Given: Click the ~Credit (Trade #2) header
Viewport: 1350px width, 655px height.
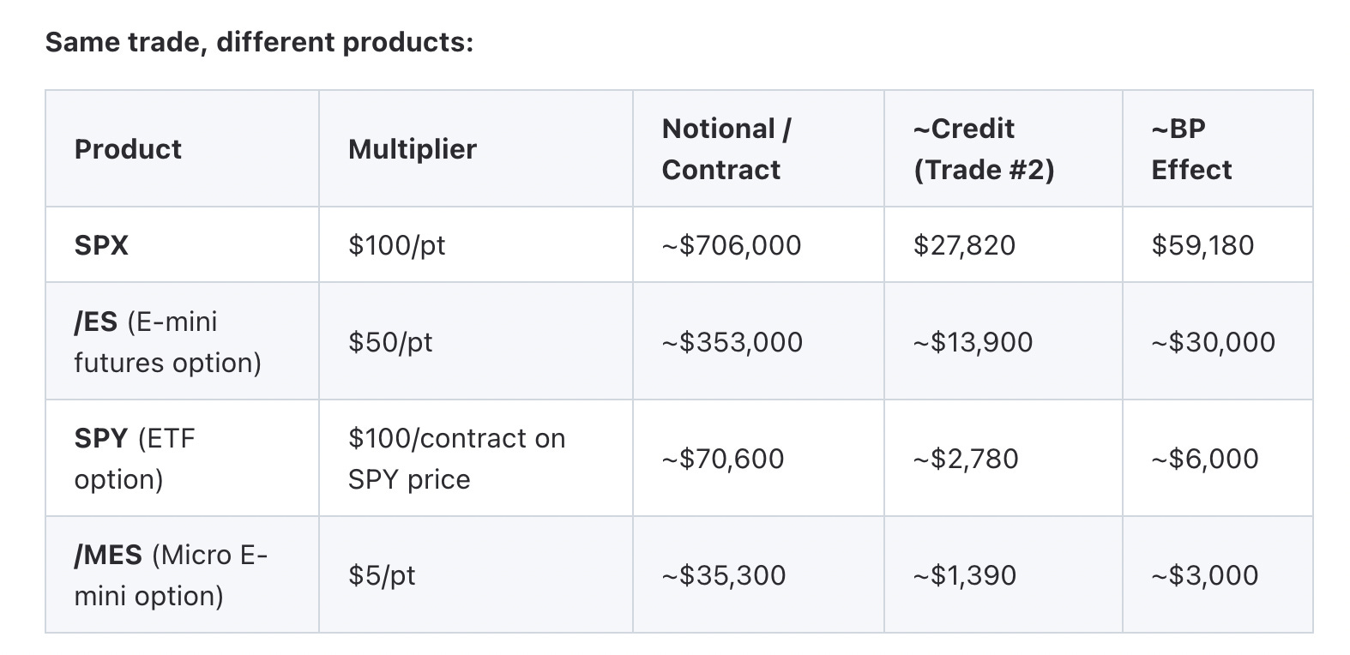Looking at the screenshot, I should [984, 149].
